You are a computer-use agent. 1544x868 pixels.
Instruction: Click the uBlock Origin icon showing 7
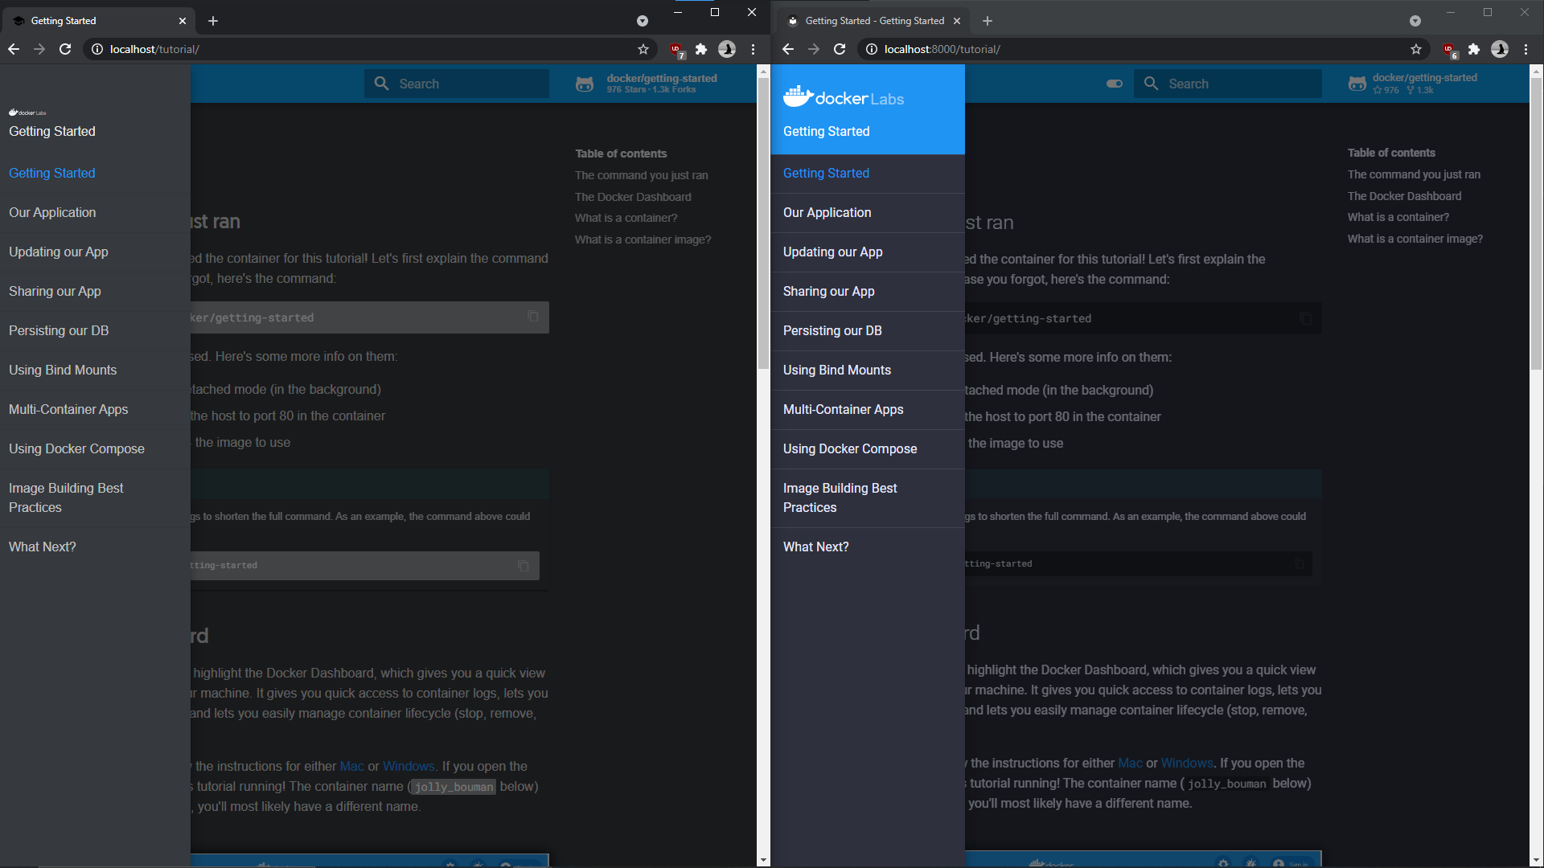676,50
